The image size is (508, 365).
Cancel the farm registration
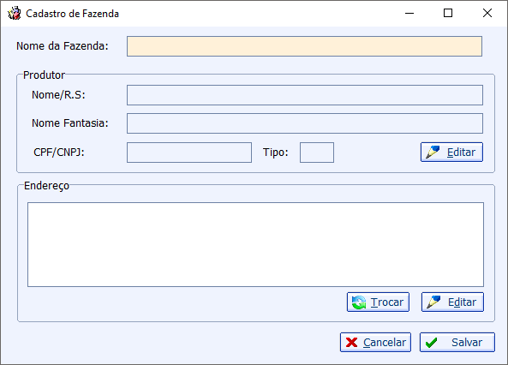pyautogui.click(x=375, y=343)
